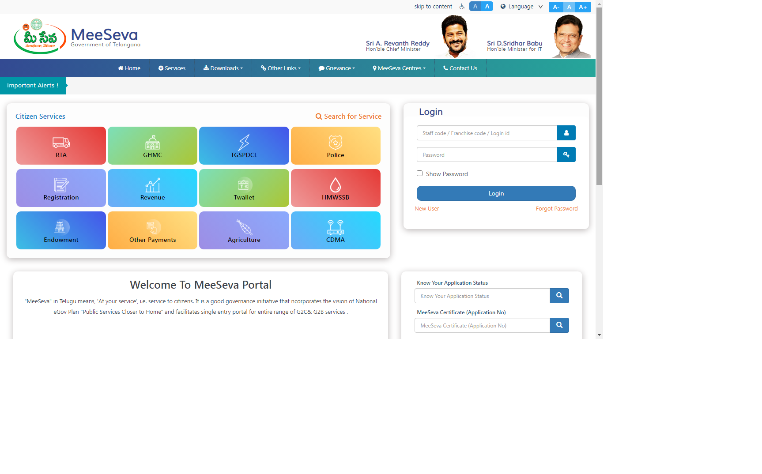This screenshot has height=474, width=762.
Task: Open the GHMC building service tile
Action: [152, 146]
